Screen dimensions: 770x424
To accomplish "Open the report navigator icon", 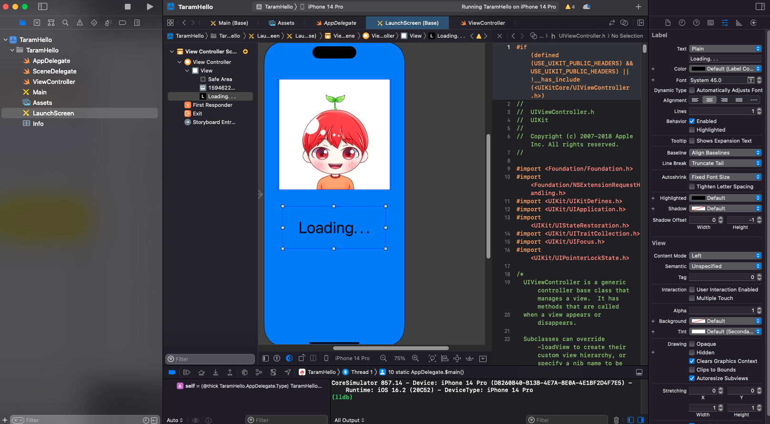I will click(137, 23).
